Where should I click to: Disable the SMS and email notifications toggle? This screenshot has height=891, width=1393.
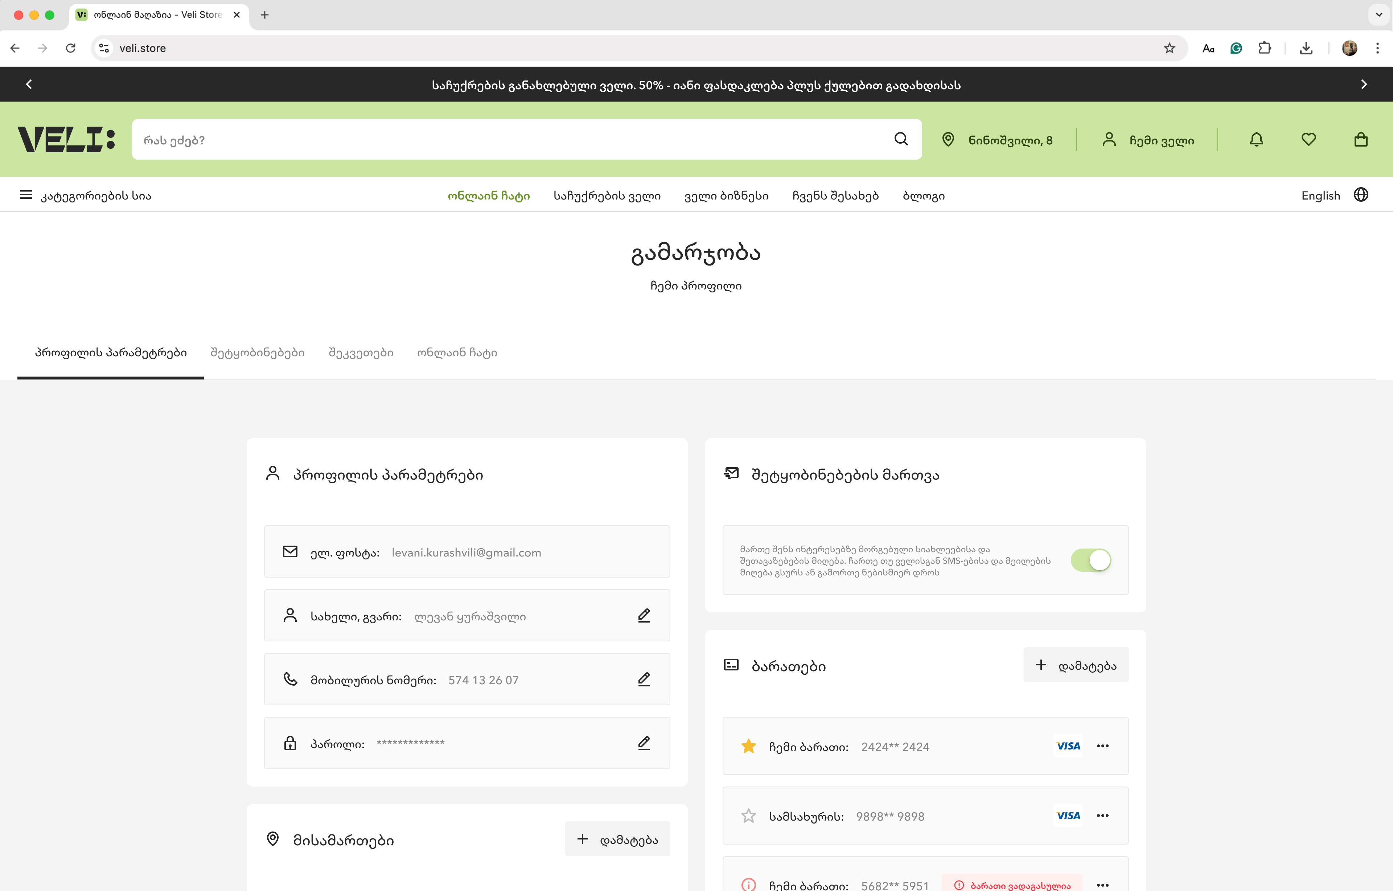1090,560
